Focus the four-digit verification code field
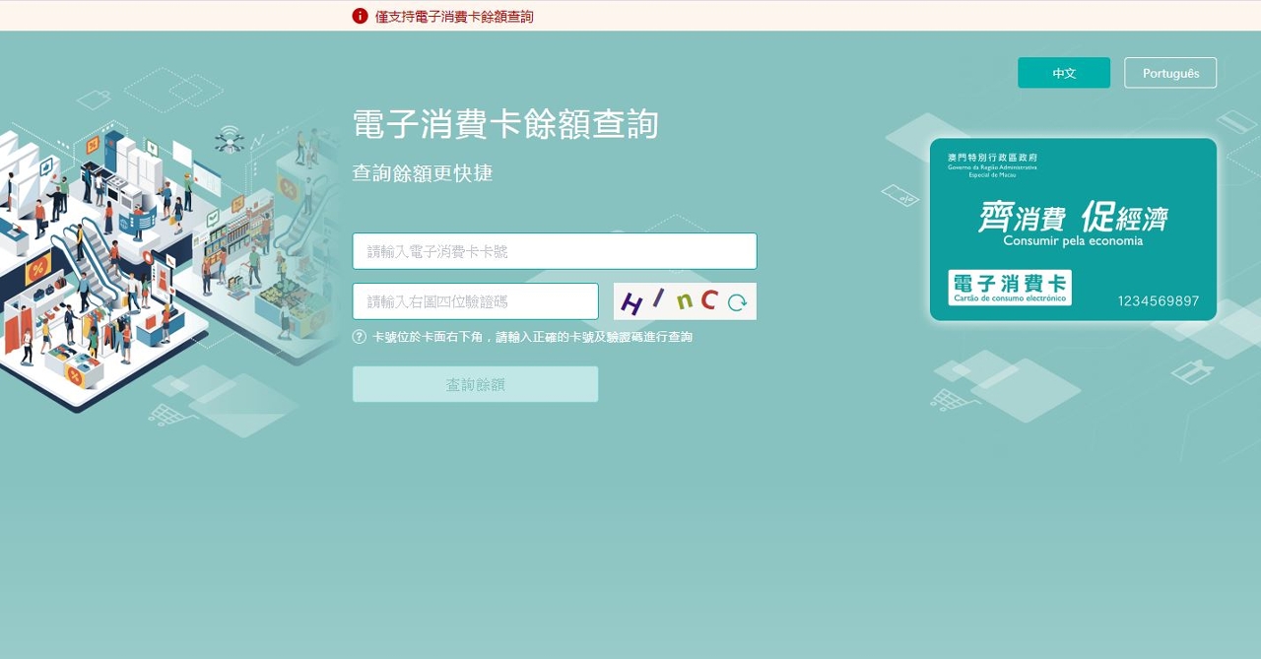The width and height of the screenshot is (1261, 659). [x=475, y=301]
